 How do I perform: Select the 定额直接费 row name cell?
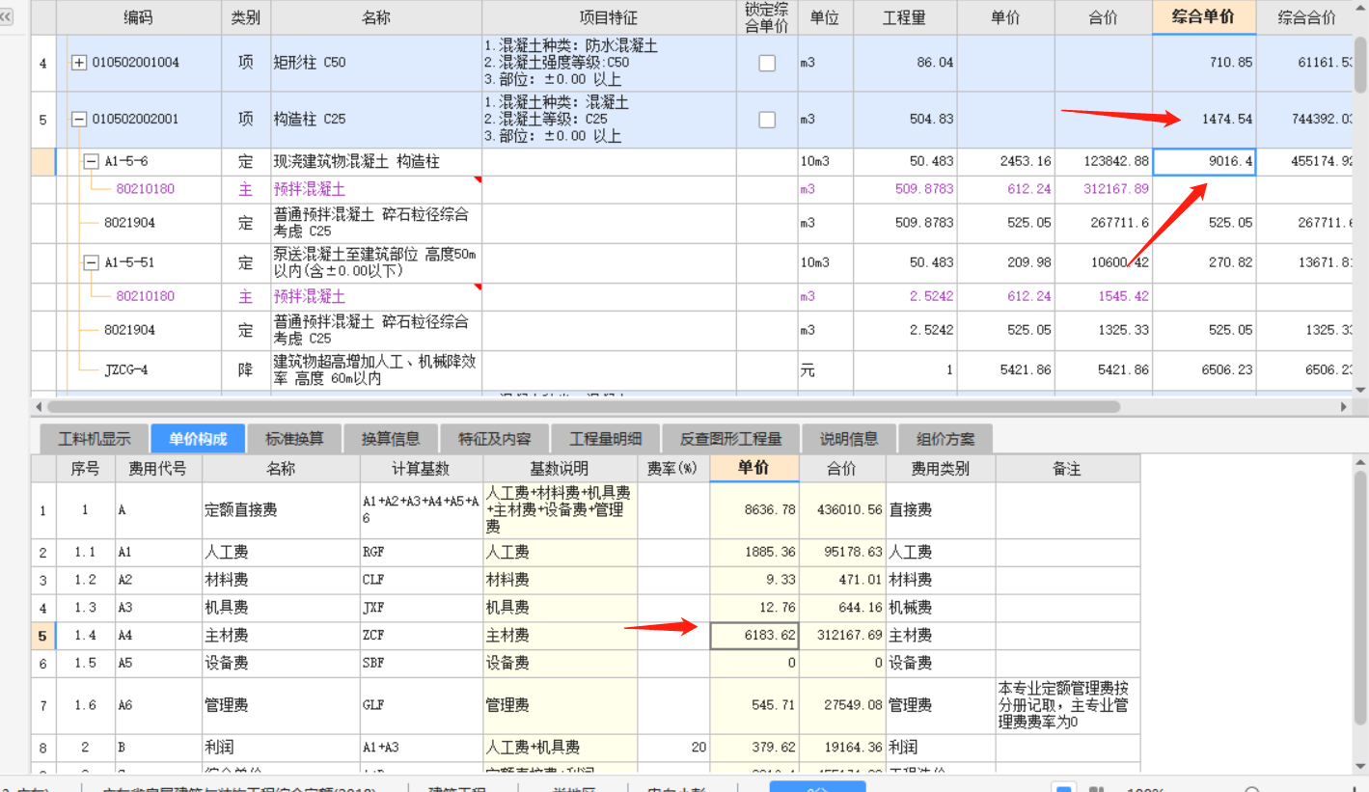[281, 510]
